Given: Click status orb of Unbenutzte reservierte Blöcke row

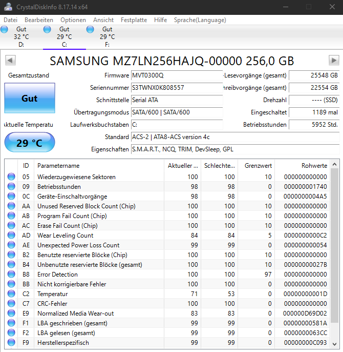Looking at the screenshot, I should pos(11,264).
